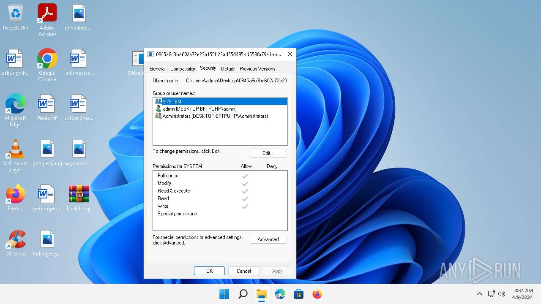Select the babysignifi Word document icon
This screenshot has width=541, height=304.
pos(16,63)
